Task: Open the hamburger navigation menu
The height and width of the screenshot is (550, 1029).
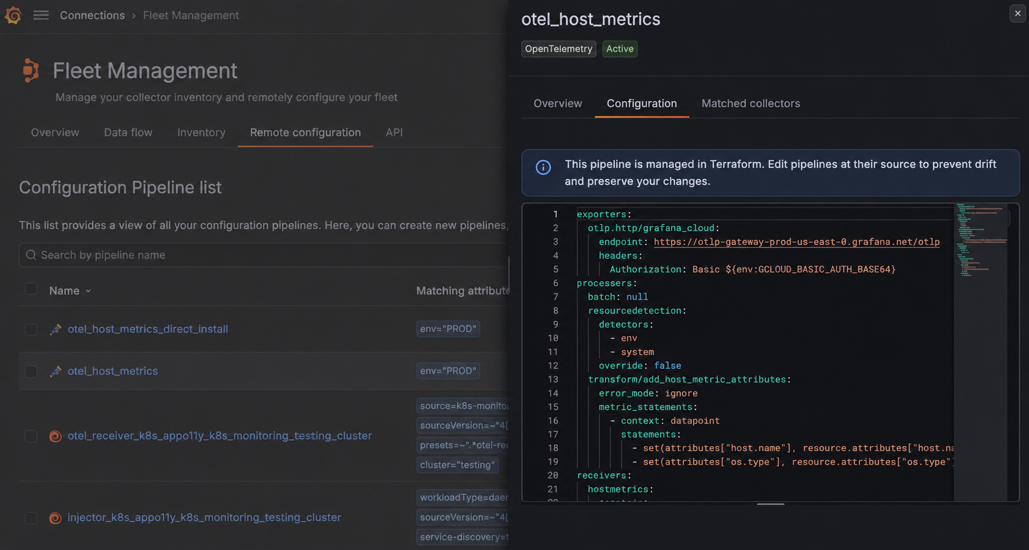Action: pyautogui.click(x=41, y=15)
